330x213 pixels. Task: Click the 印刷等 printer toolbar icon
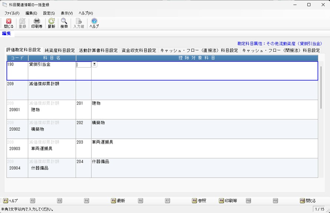click(x=37, y=23)
